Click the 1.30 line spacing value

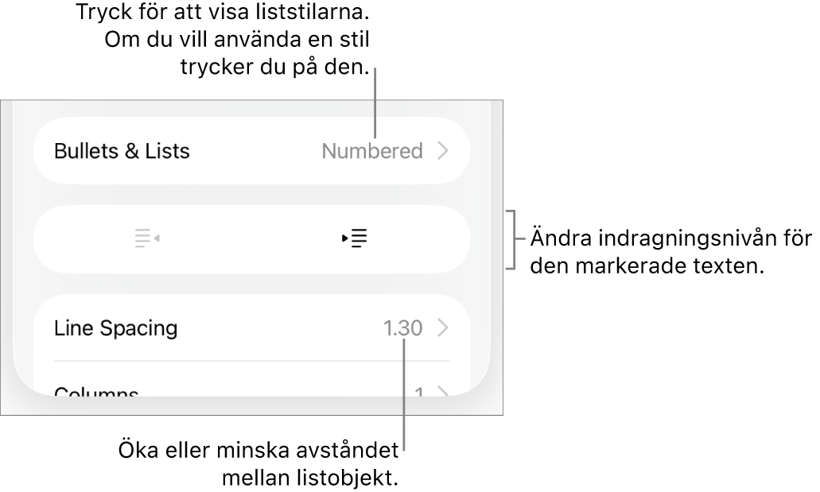[402, 327]
